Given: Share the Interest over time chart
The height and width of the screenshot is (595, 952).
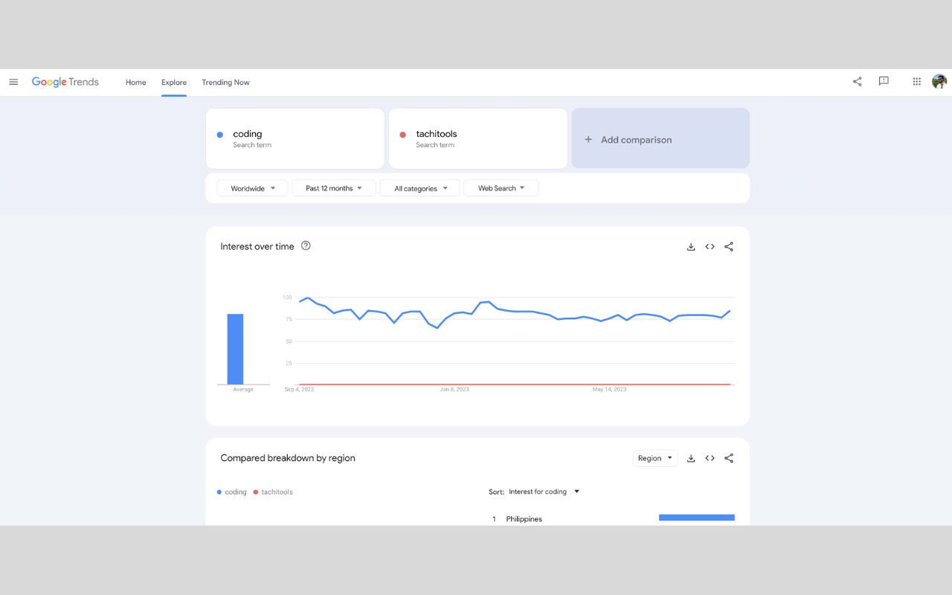Looking at the screenshot, I should click(x=729, y=246).
